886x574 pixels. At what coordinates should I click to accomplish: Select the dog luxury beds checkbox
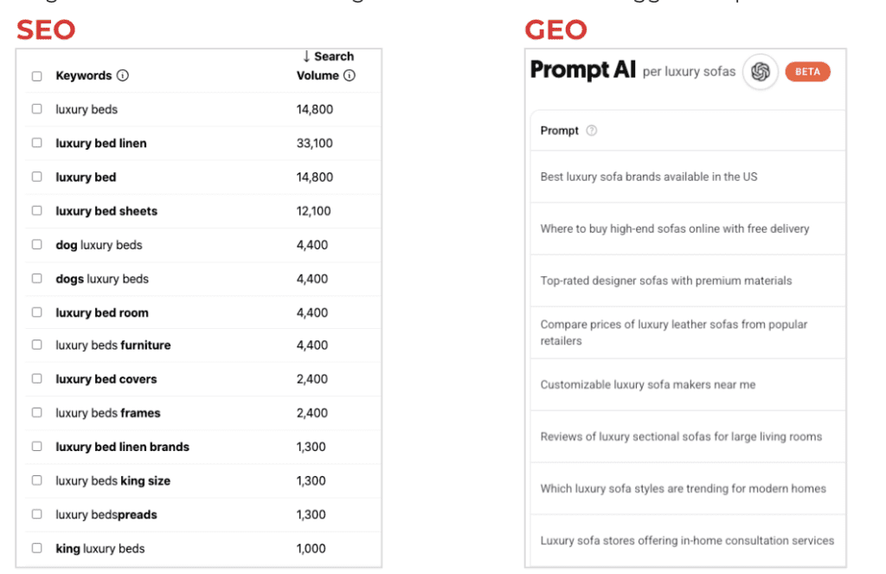coord(37,244)
